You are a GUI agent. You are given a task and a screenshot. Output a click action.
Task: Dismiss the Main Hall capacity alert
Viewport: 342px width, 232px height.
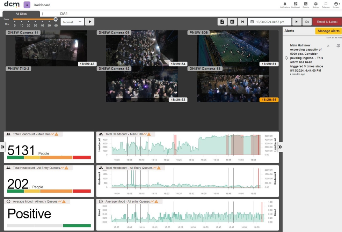(x=328, y=46)
